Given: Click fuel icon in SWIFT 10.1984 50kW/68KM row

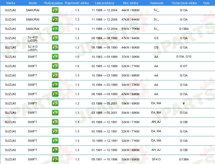Looking at the screenshot, I should [x=55, y=75].
